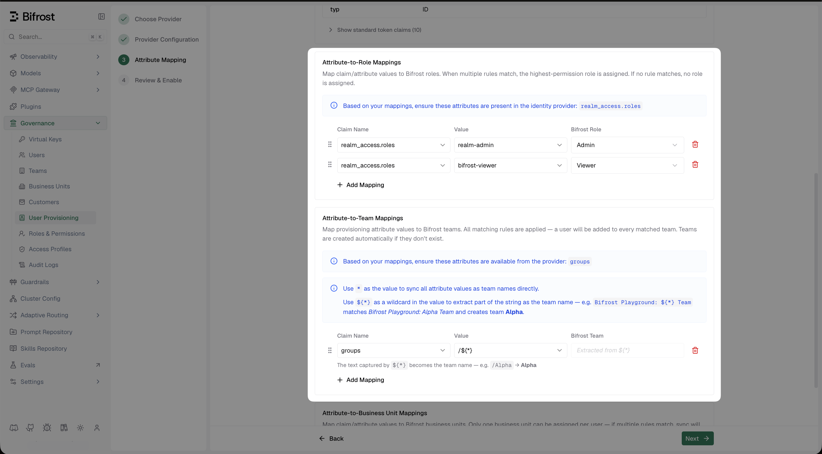Viewport: 822px width, 454px height.
Task: Open the user profile icon
Action: 97,428
